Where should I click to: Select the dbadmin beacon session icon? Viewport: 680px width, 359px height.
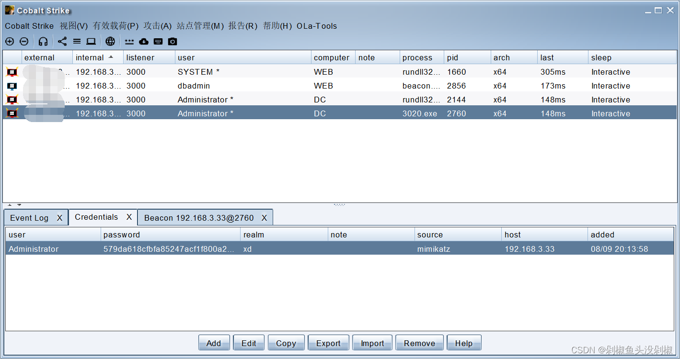click(12, 86)
